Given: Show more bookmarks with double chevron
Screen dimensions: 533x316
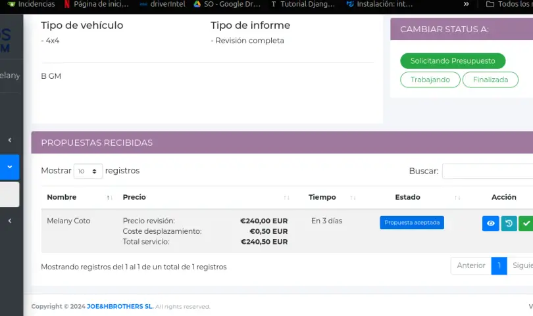Looking at the screenshot, I should (466, 4).
